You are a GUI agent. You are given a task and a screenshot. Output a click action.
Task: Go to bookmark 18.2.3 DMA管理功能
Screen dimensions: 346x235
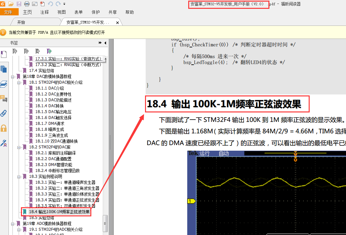(54, 165)
